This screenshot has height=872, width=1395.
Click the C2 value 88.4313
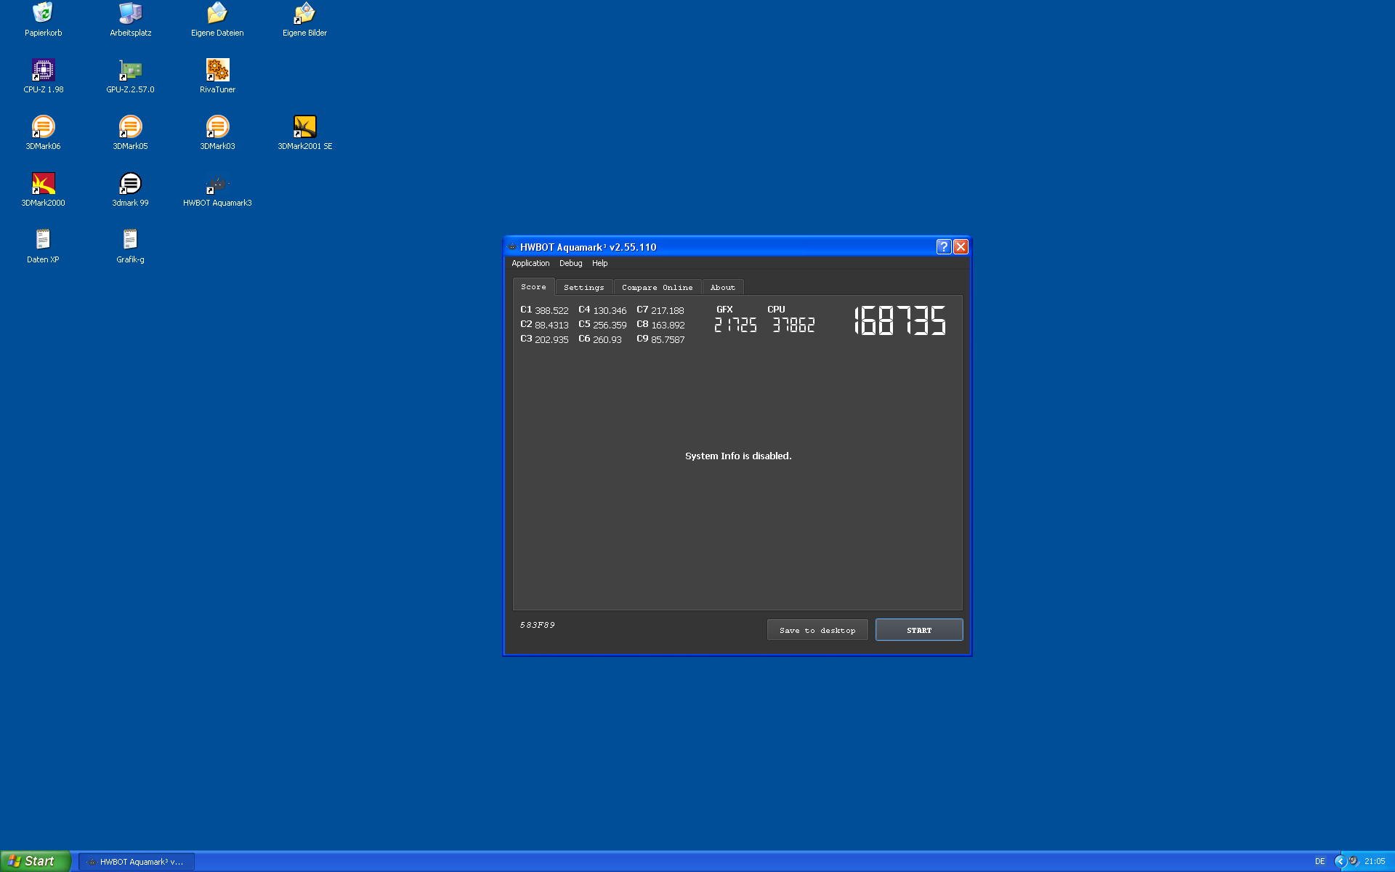[x=551, y=325]
